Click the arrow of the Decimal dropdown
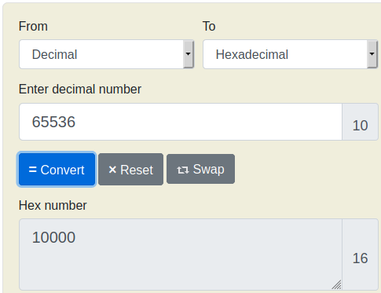381x293 pixels. 188,54
